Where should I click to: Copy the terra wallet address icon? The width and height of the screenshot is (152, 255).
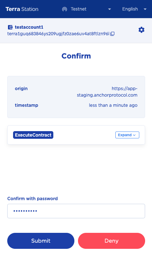[x=112, y=34]
